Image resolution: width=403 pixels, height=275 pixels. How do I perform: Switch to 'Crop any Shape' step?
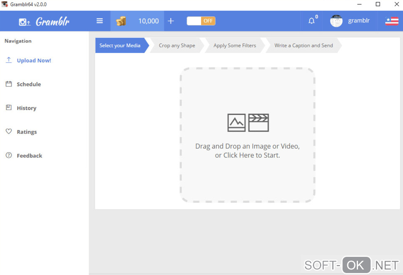pos(177,45)
